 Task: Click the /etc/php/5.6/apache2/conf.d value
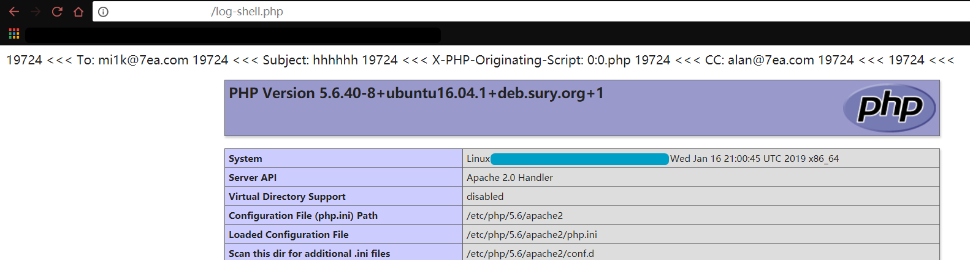(530, 254)
